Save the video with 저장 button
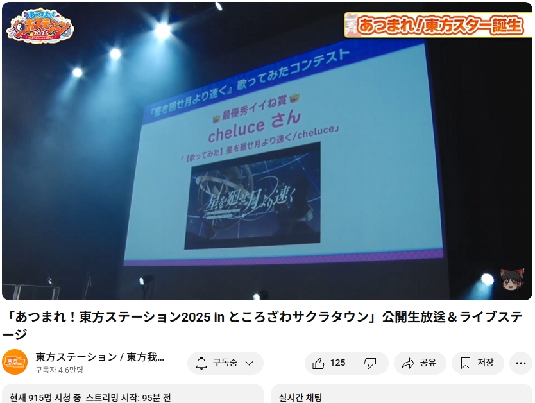The image size is (535, 403). coord(477,363)
